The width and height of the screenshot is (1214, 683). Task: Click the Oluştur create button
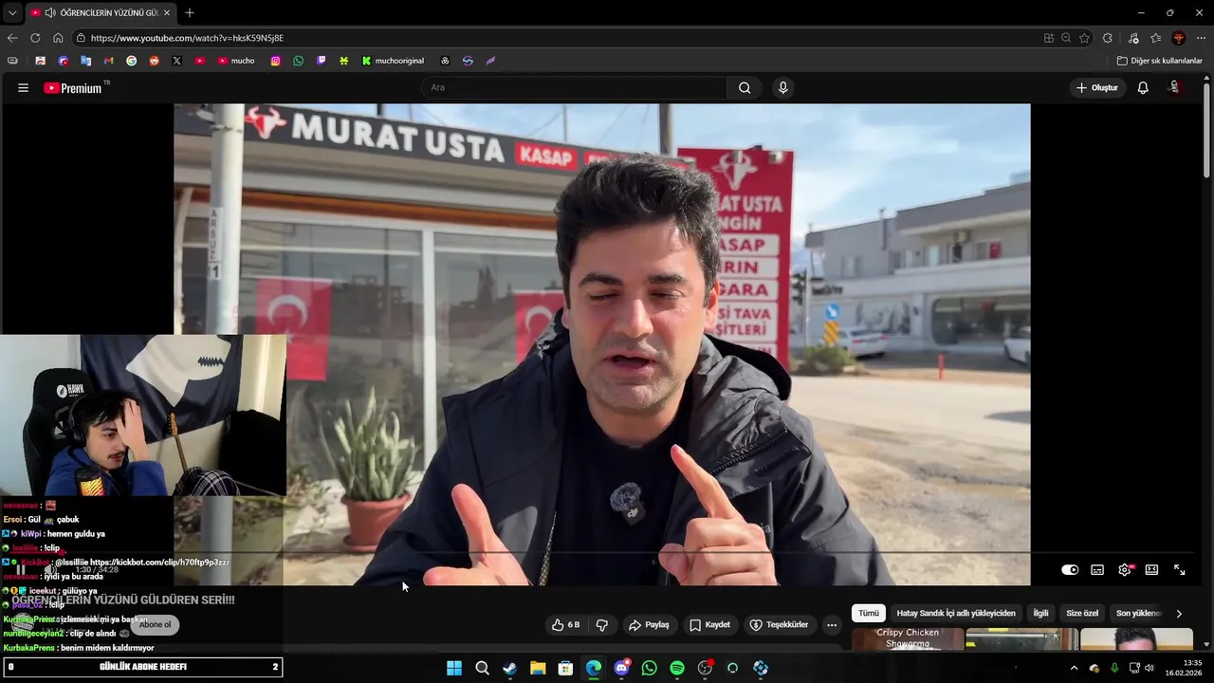coord(1096,87)
